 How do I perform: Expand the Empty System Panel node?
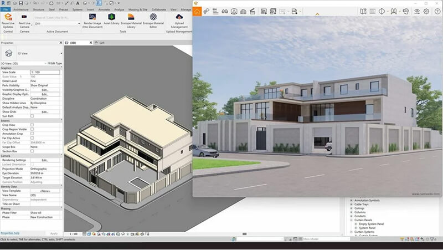(356, 224)
